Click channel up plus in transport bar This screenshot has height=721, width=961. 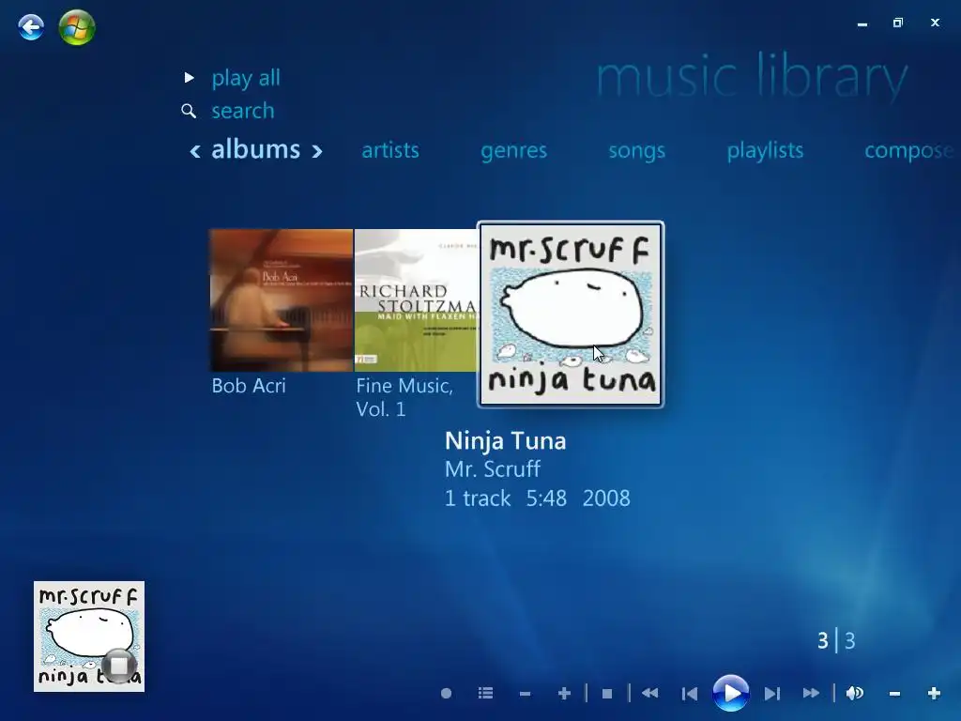click(x=564, y=694)
